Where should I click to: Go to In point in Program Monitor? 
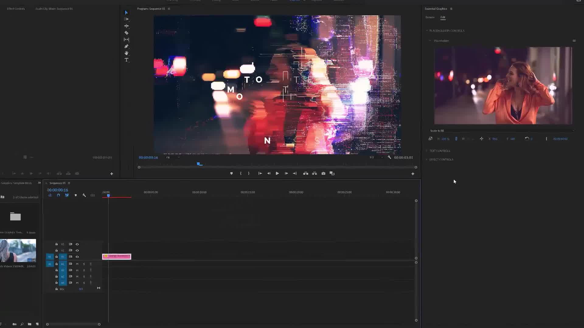[x=260, y=173]
